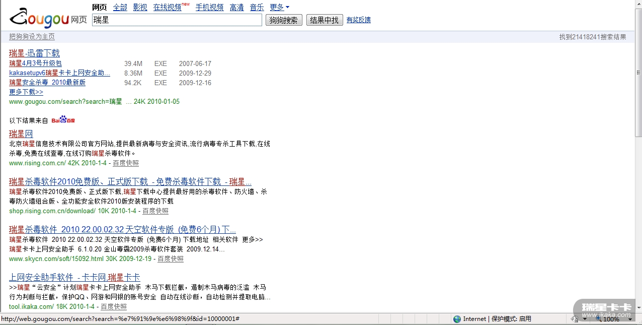Open the 瑞星网 result title
642x325 pixels.
click(21, 134)
